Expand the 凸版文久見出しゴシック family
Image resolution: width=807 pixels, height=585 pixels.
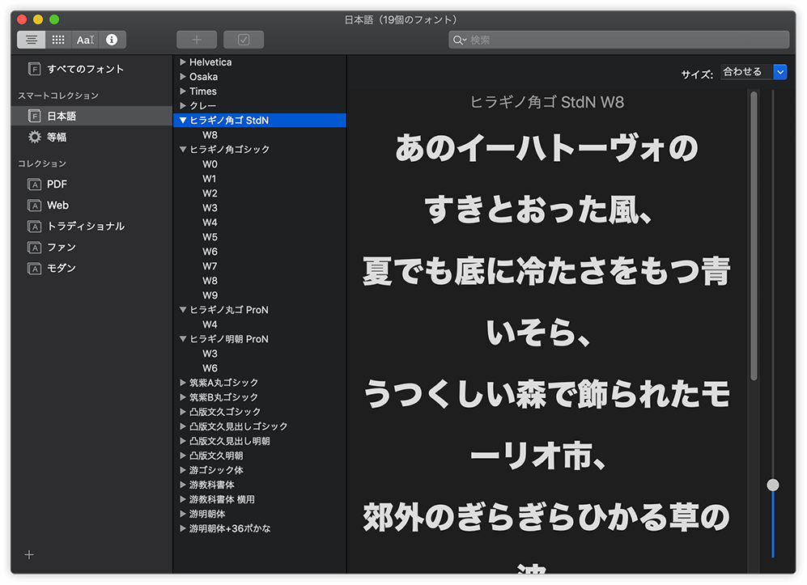(183, 426)
